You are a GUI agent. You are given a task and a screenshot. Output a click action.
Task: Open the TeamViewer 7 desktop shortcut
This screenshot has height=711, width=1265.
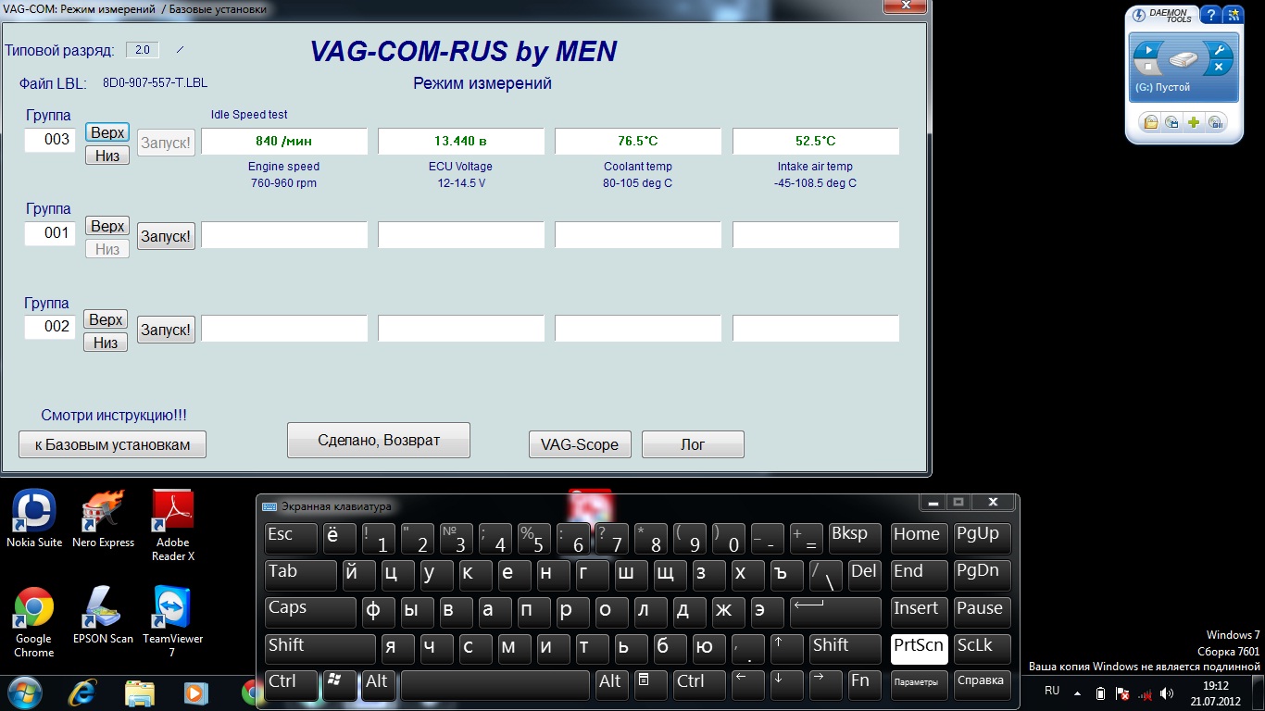[x=172, y=622]
